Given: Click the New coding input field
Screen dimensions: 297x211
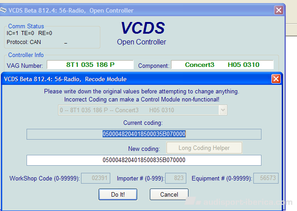Looking at the screenshot, I should (x=144, y=160).
